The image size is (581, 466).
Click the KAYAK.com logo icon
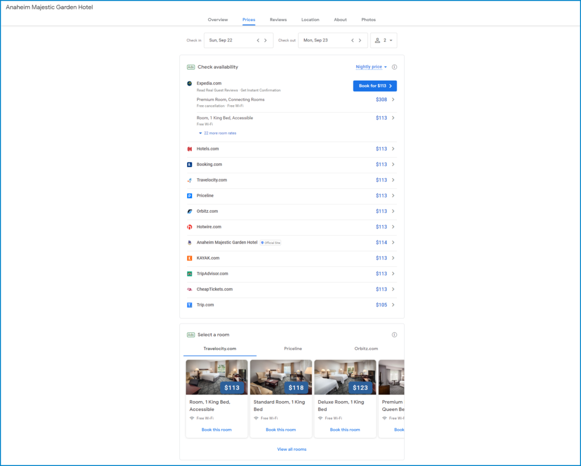pos(190,258)
